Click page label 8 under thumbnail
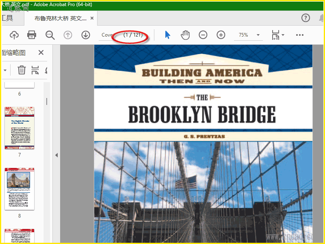Screen dimensions: 325x244 pos(19,216)
